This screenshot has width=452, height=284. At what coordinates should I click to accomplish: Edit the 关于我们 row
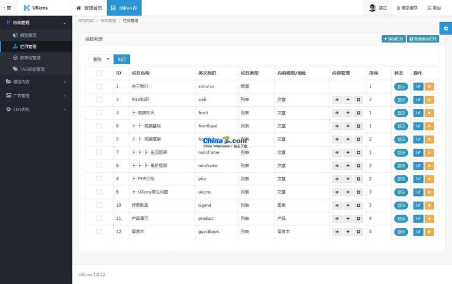418,86
